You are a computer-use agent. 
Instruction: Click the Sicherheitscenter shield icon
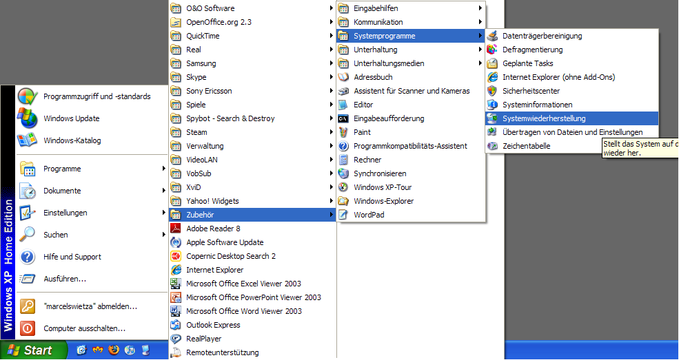click(x=492, y=91)
